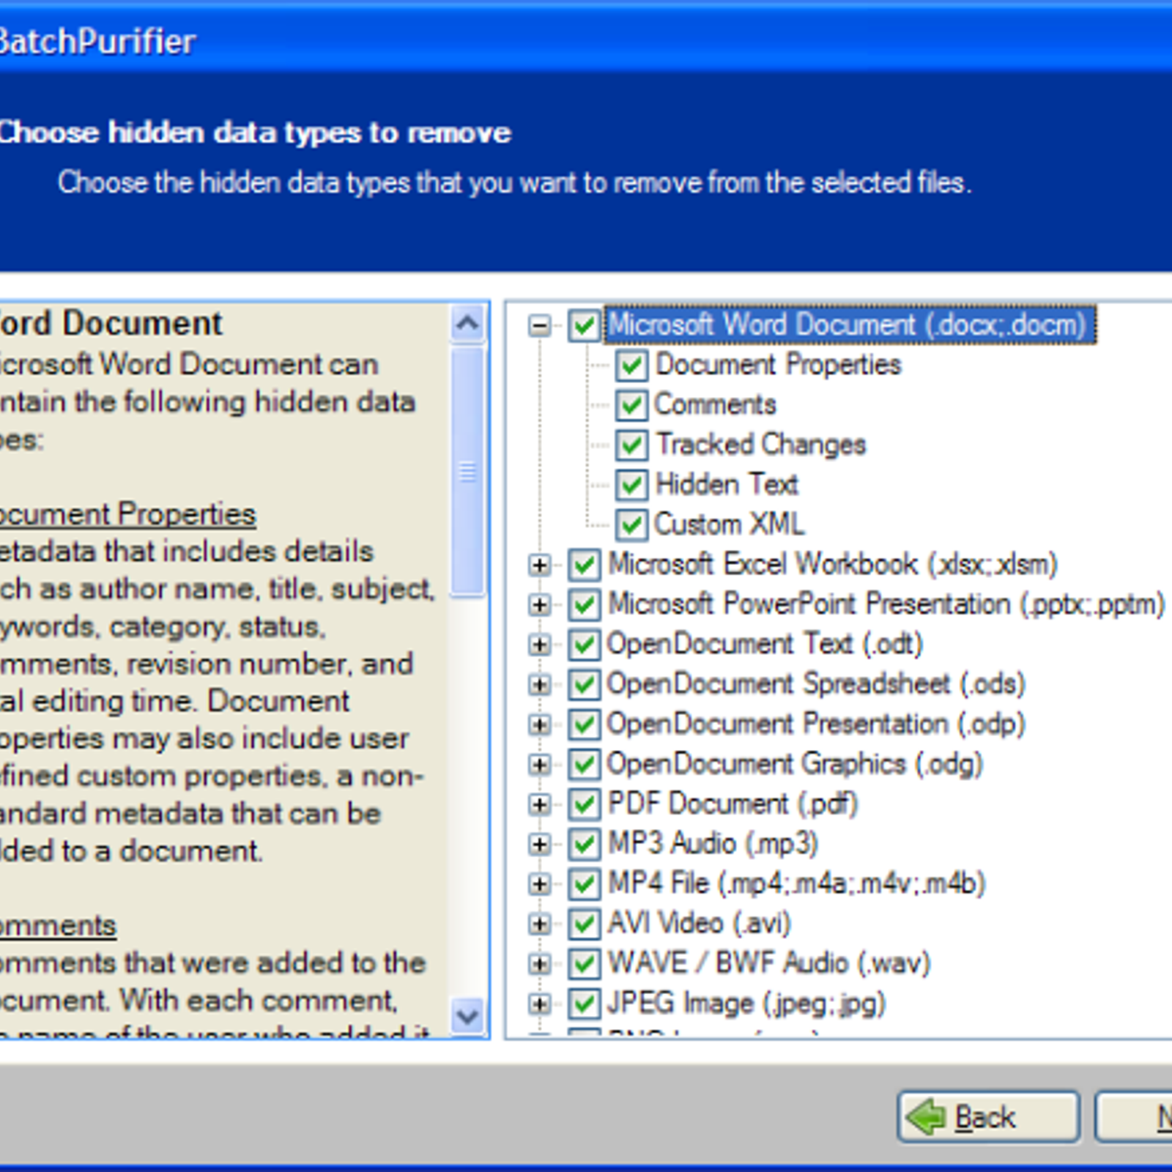Expand the WAVE / BWF Audio node
This screenshot has height=1172, width=1172.
pyautogui.click(x=540, y=964)
